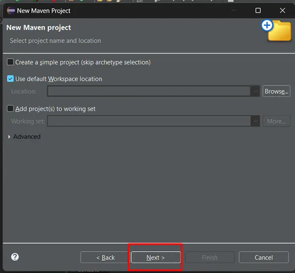Enable Create a simple project checkbox
The height and width of the screenshot is (273, 295).
(10, 62)
